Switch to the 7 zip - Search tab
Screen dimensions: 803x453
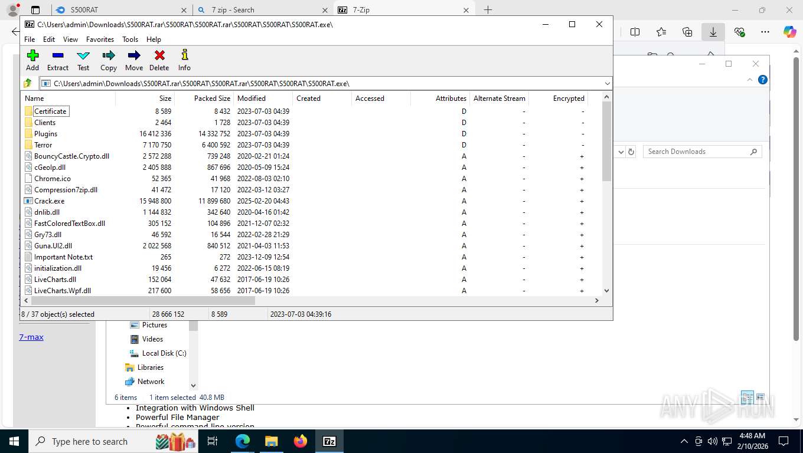263,10
